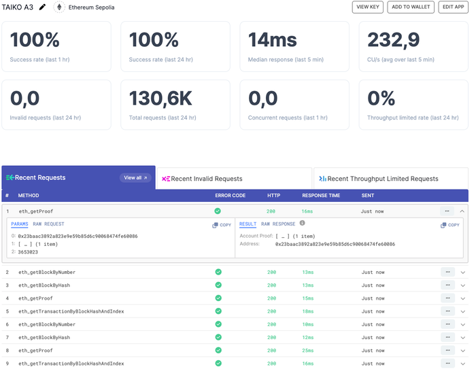Viewport: 476px width, 369px height.
Task: Select the RAW RESPONSE tab
Action: tap(278, 224)
